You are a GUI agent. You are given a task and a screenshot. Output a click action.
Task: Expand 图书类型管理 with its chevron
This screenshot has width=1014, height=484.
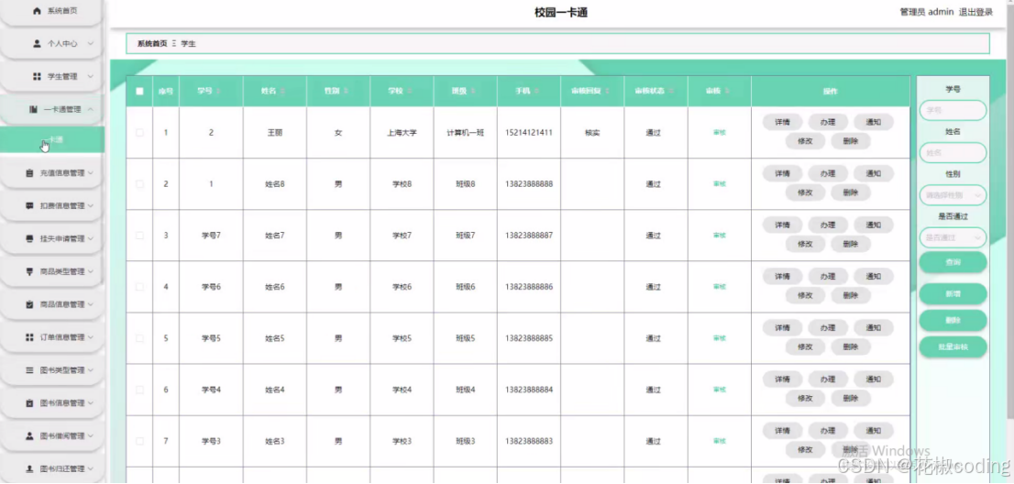(91, 370)
